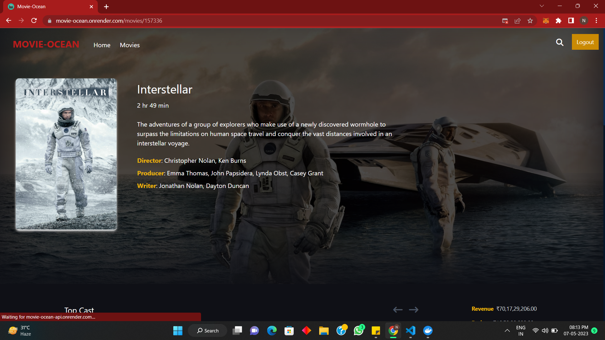
Task: Click the Chrome icon in taskbar
Action: (393, 331)
